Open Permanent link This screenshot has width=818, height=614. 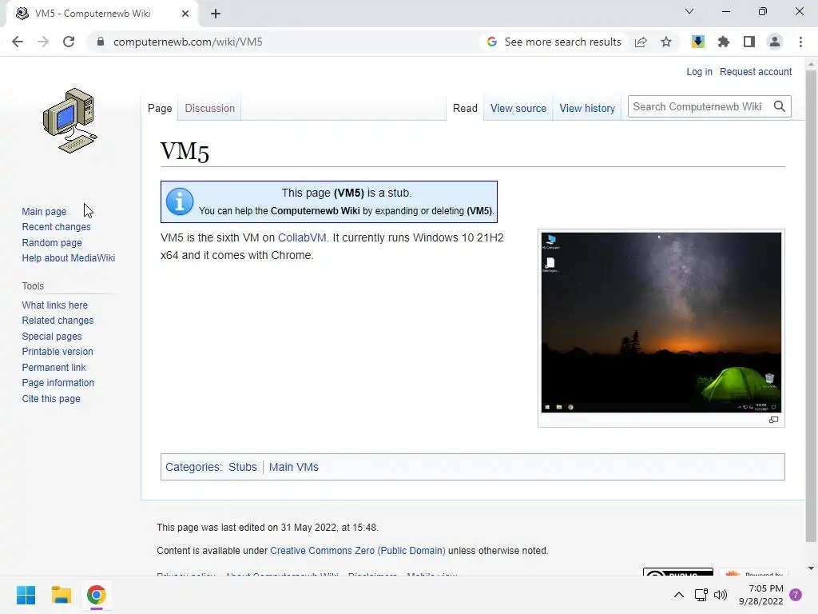click(x=54, y=367)
